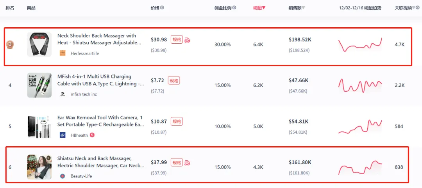Screen dimensions: 422x188
Task: Sort by 关联视频 column arrow
Action: pyautogui.click(x=414, y=8)
